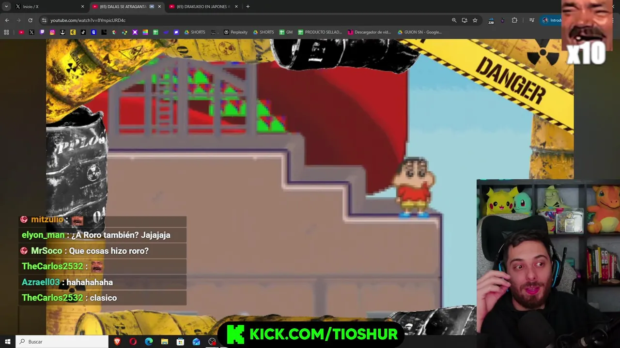Open the TikTok bookmark icon
620x348 pixels.
(x=83, y=32)
